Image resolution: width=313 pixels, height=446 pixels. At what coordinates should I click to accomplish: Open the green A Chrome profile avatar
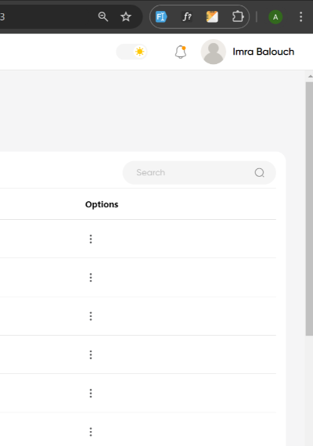click(x=275, y=17)
